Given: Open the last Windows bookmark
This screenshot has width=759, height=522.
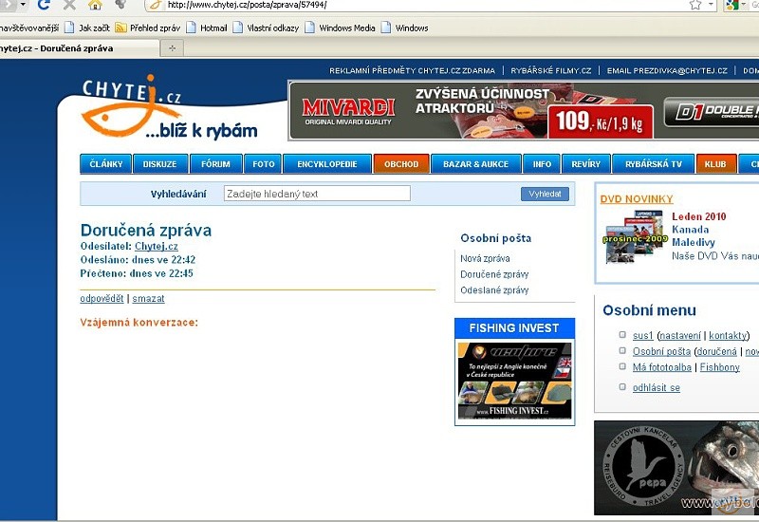Looking at the screenshot, I should click(x=405, y=28).
